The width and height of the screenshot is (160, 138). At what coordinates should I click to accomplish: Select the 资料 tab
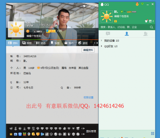[13, 43]
